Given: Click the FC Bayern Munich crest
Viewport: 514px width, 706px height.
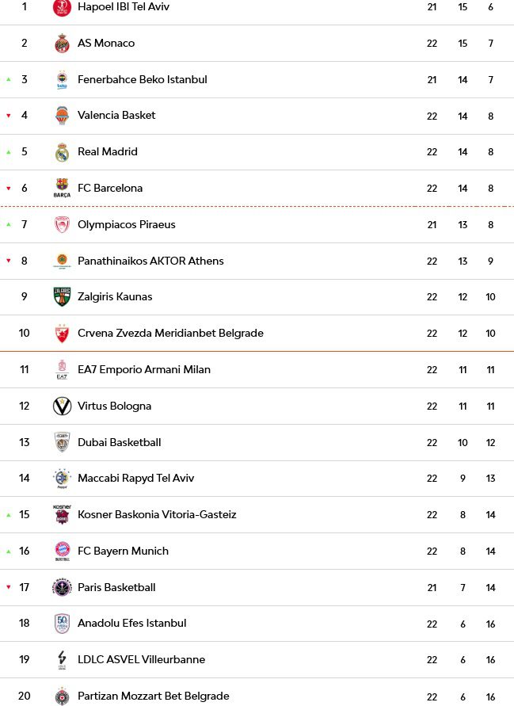Looking at the screenshot, I should (x=62, y=551).
